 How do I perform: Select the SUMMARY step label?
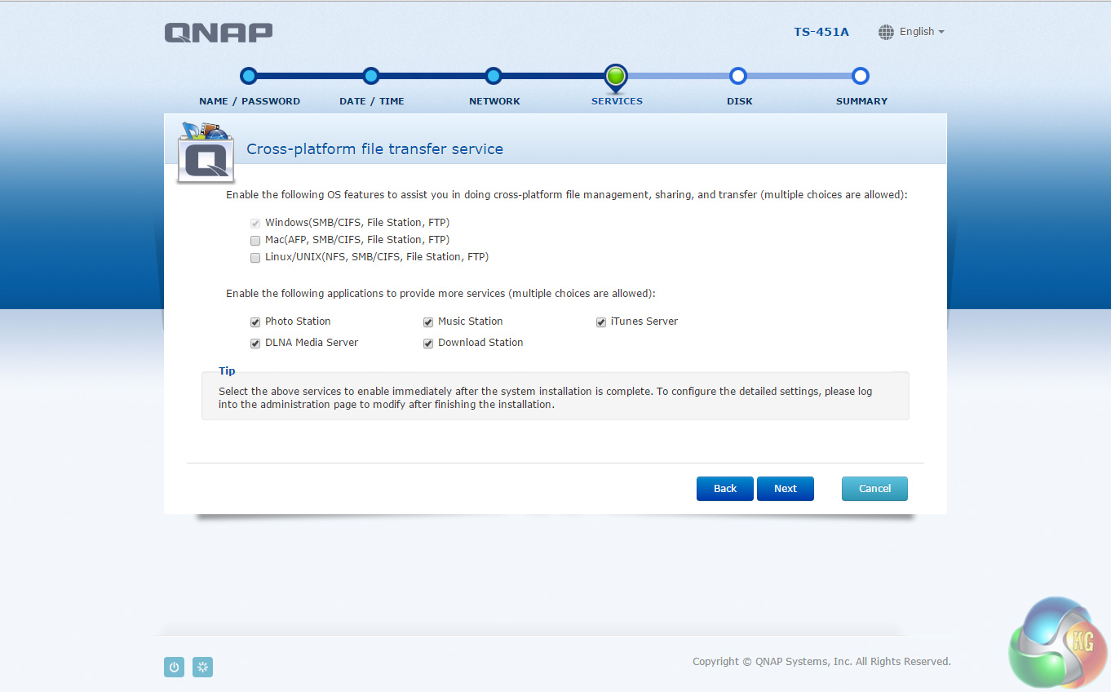tap(861, 101)
